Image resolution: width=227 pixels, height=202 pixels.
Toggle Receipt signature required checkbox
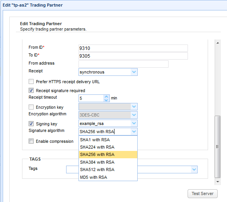pyautogui.click(x=31, y=91)
